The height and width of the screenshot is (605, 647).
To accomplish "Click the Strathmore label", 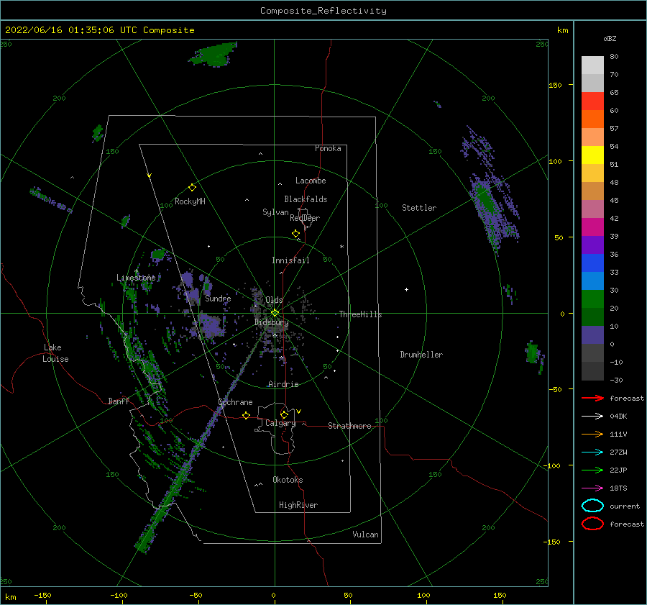I will pos(349,426).
